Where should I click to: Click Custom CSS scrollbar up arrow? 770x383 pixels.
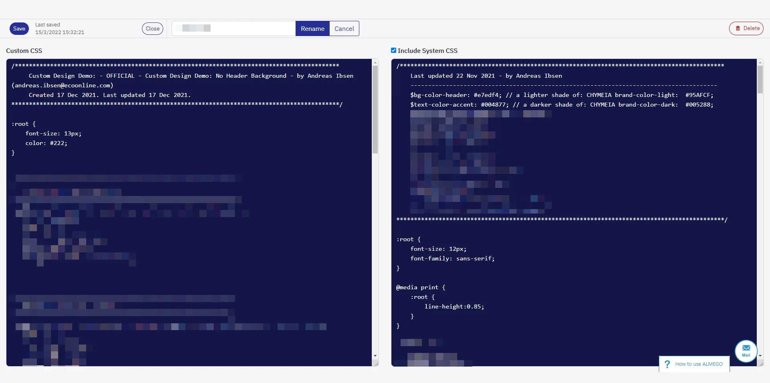[x=375, y=62]
